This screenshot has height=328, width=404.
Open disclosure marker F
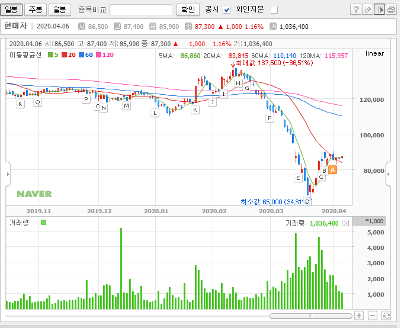270,118
